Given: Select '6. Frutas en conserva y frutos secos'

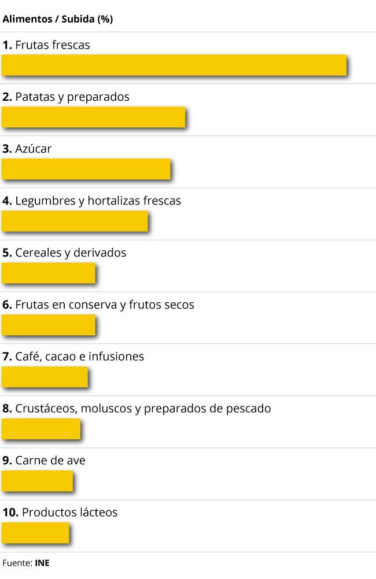Looking at the screenshot, I should [98, 305].
